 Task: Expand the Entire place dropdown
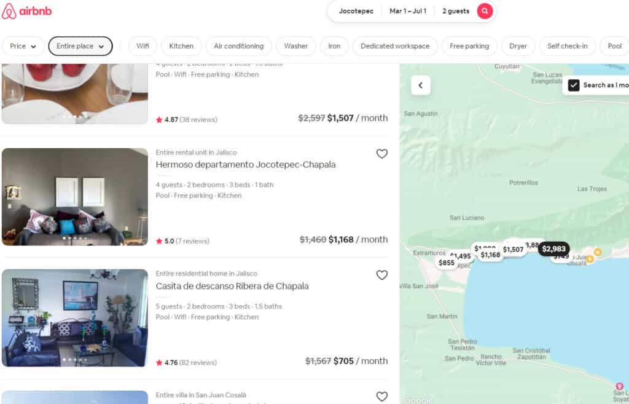point(80,46)
